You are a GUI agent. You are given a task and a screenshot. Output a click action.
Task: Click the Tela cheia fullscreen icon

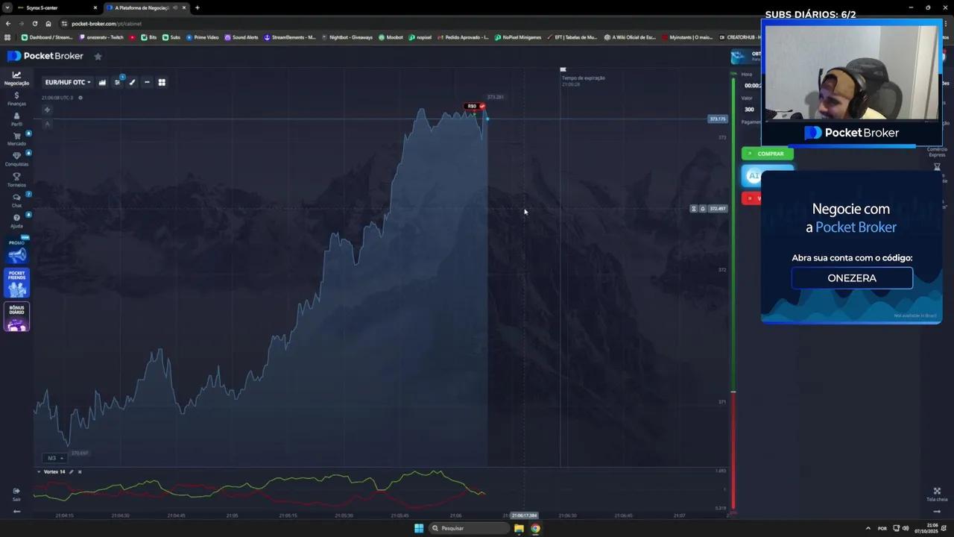tap(937, 494)
